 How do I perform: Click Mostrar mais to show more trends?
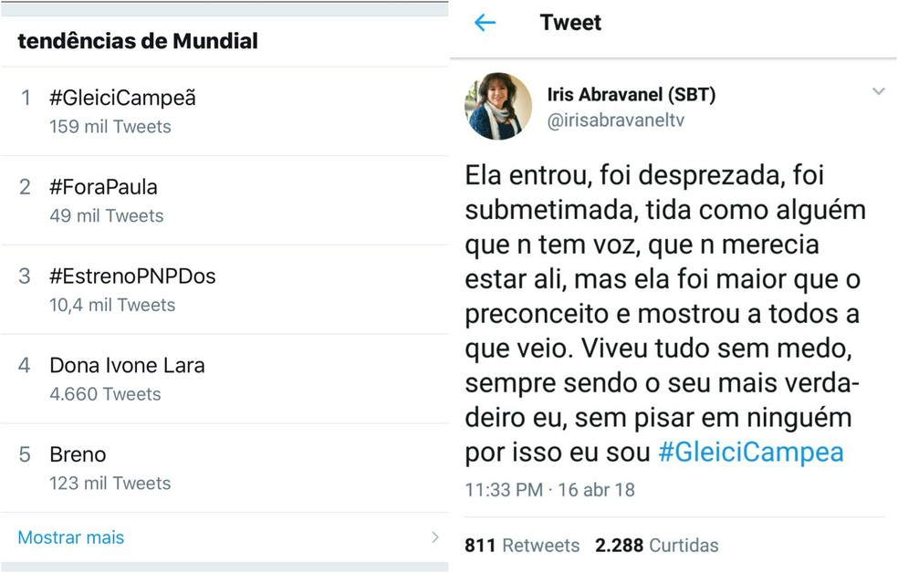[x=69, y=537]
